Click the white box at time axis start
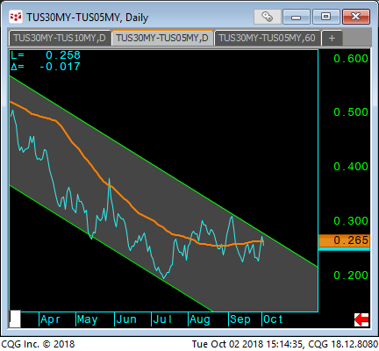Image resolution: width=379 pixels, height=351 pixels. pyautogui.click(x=15, y=319)
